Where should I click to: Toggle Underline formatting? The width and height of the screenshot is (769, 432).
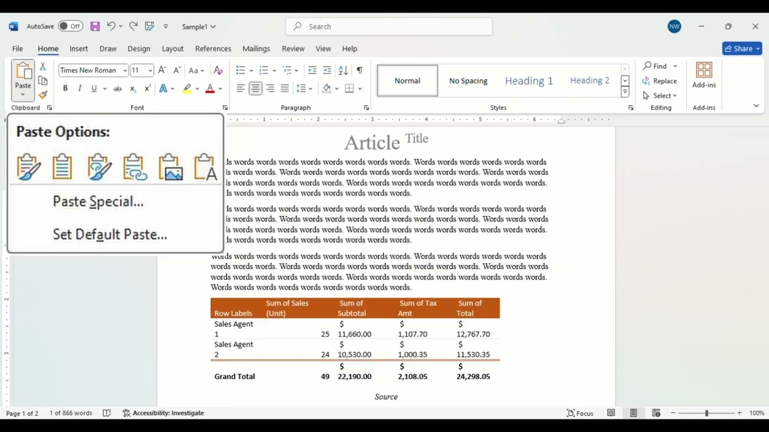point(94,89)
